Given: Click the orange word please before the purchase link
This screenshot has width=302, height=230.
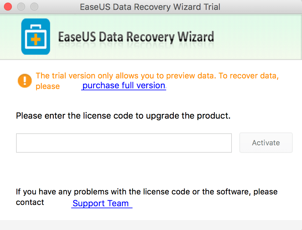Looking at the screenshot, I should 47,86.
